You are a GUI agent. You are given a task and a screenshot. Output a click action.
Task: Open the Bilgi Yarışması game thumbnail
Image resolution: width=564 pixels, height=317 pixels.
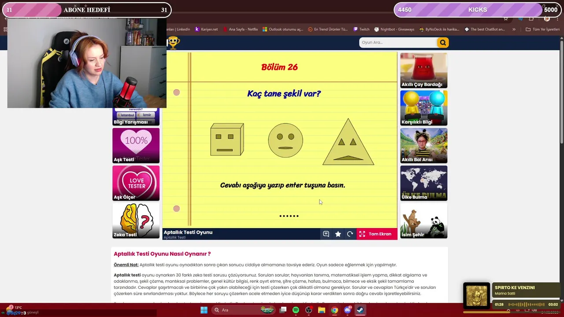(136, 117)
